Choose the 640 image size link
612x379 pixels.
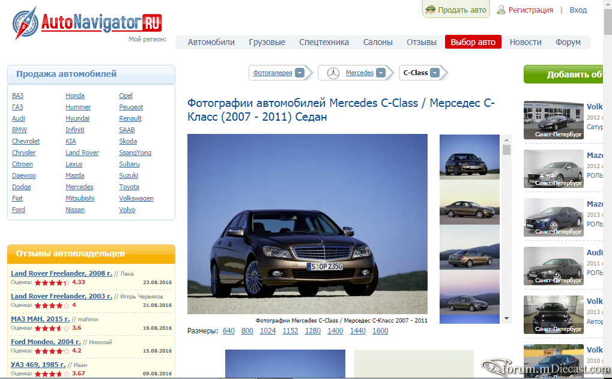[x=229, y=331]
